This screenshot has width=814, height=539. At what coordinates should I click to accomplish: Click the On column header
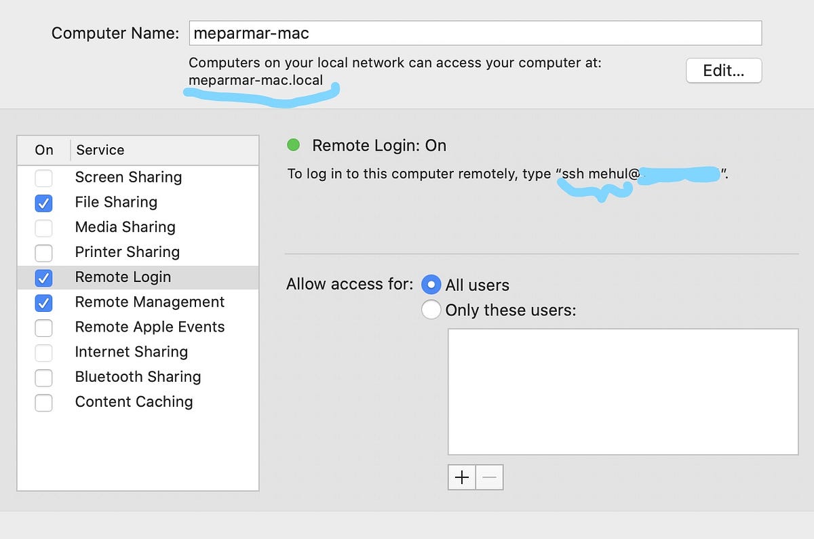tap(44, 151)
